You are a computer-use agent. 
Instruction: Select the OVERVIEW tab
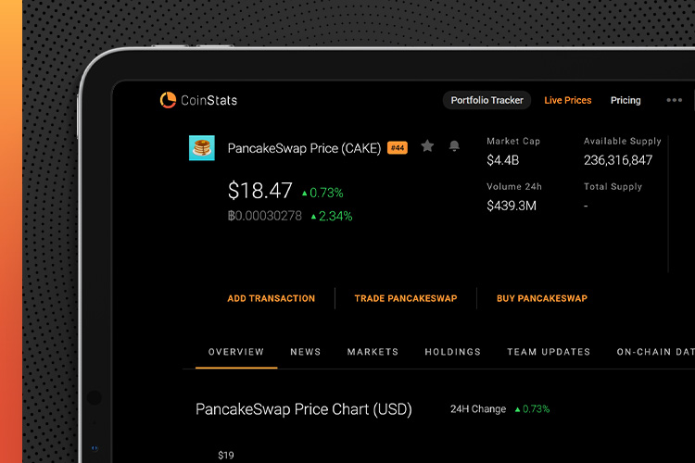(236, 352)
